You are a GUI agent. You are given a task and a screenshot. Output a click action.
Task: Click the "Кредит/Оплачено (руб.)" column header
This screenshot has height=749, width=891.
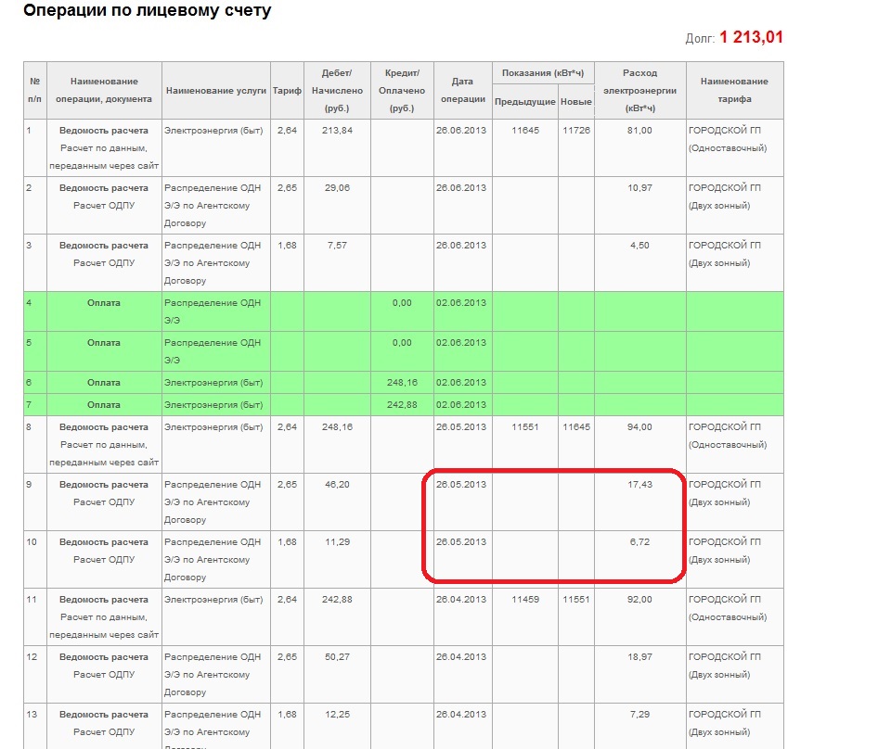[402, 90]
